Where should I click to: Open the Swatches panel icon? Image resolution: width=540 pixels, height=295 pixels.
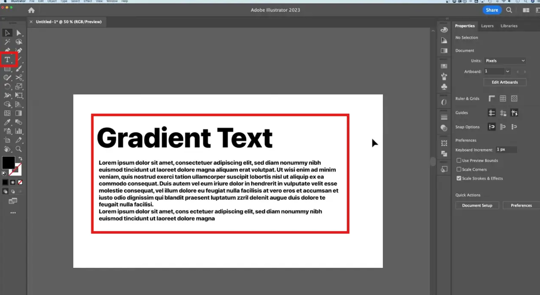click(x=444, y=66)
